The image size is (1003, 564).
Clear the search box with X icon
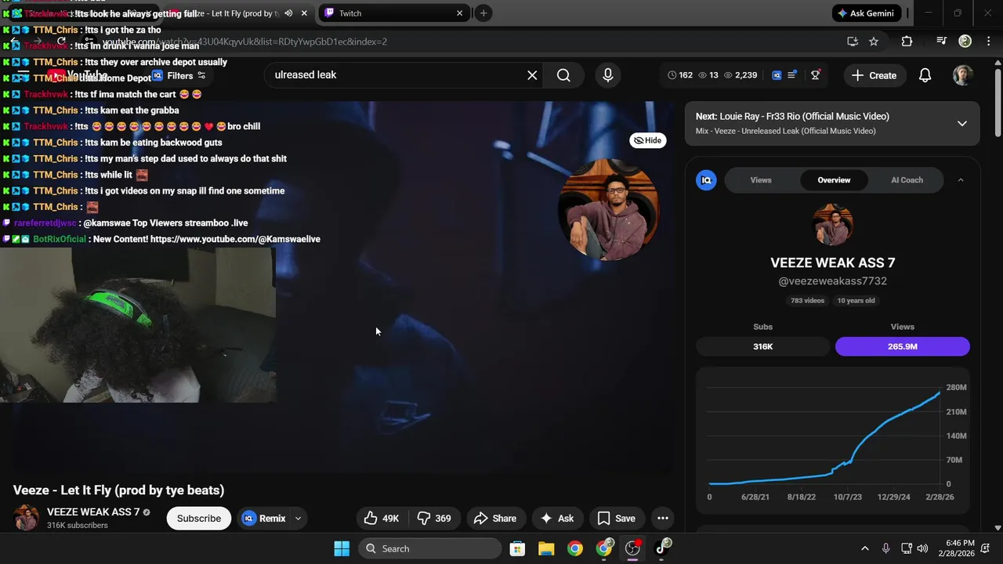pos(532,75)
